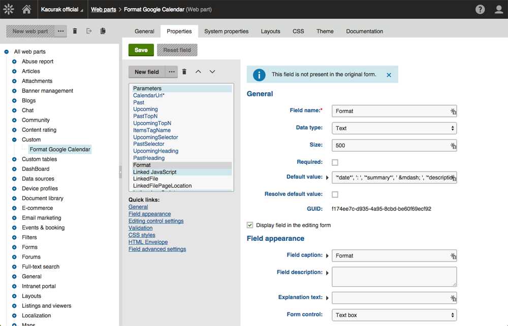
Task: Dismiss the info message banner
Action: click(389, 75)
